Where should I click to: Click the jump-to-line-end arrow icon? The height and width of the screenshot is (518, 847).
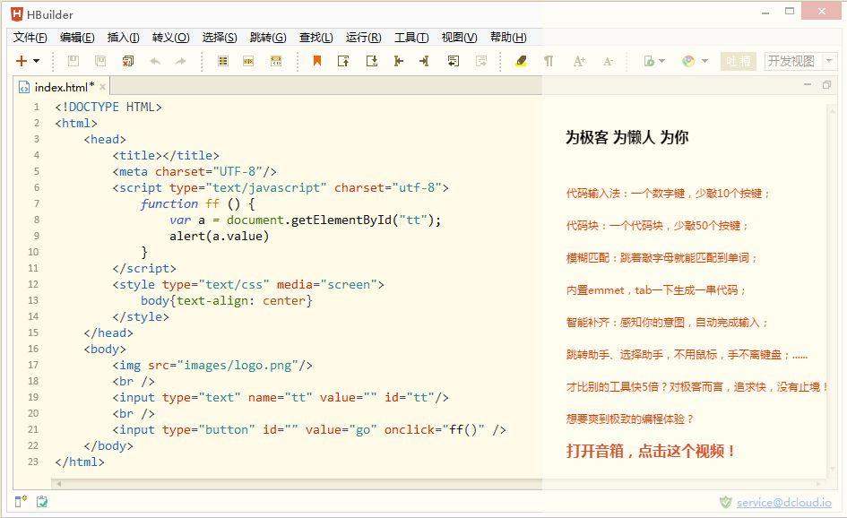coord(424,61)
